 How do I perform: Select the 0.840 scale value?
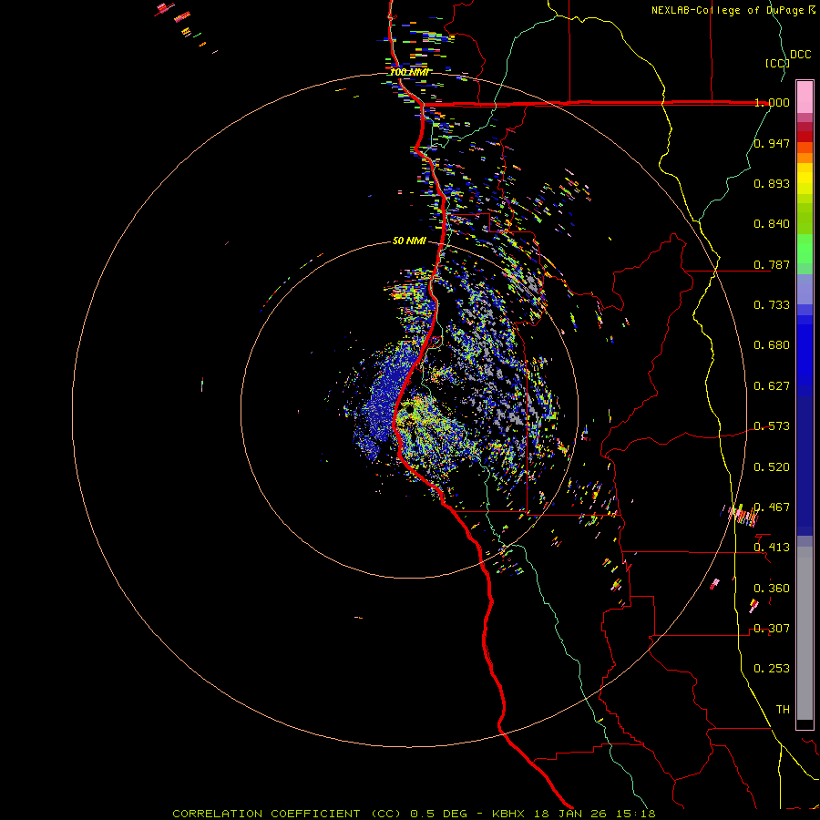pos(772,224)
